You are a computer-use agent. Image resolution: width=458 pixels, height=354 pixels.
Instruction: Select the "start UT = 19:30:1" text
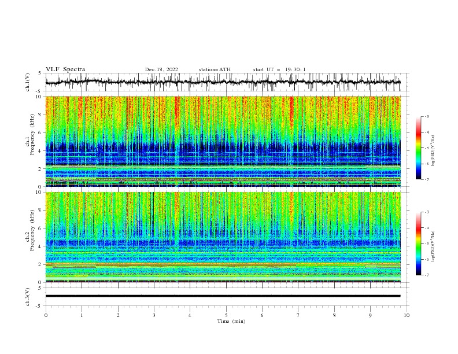click(279, 69)
